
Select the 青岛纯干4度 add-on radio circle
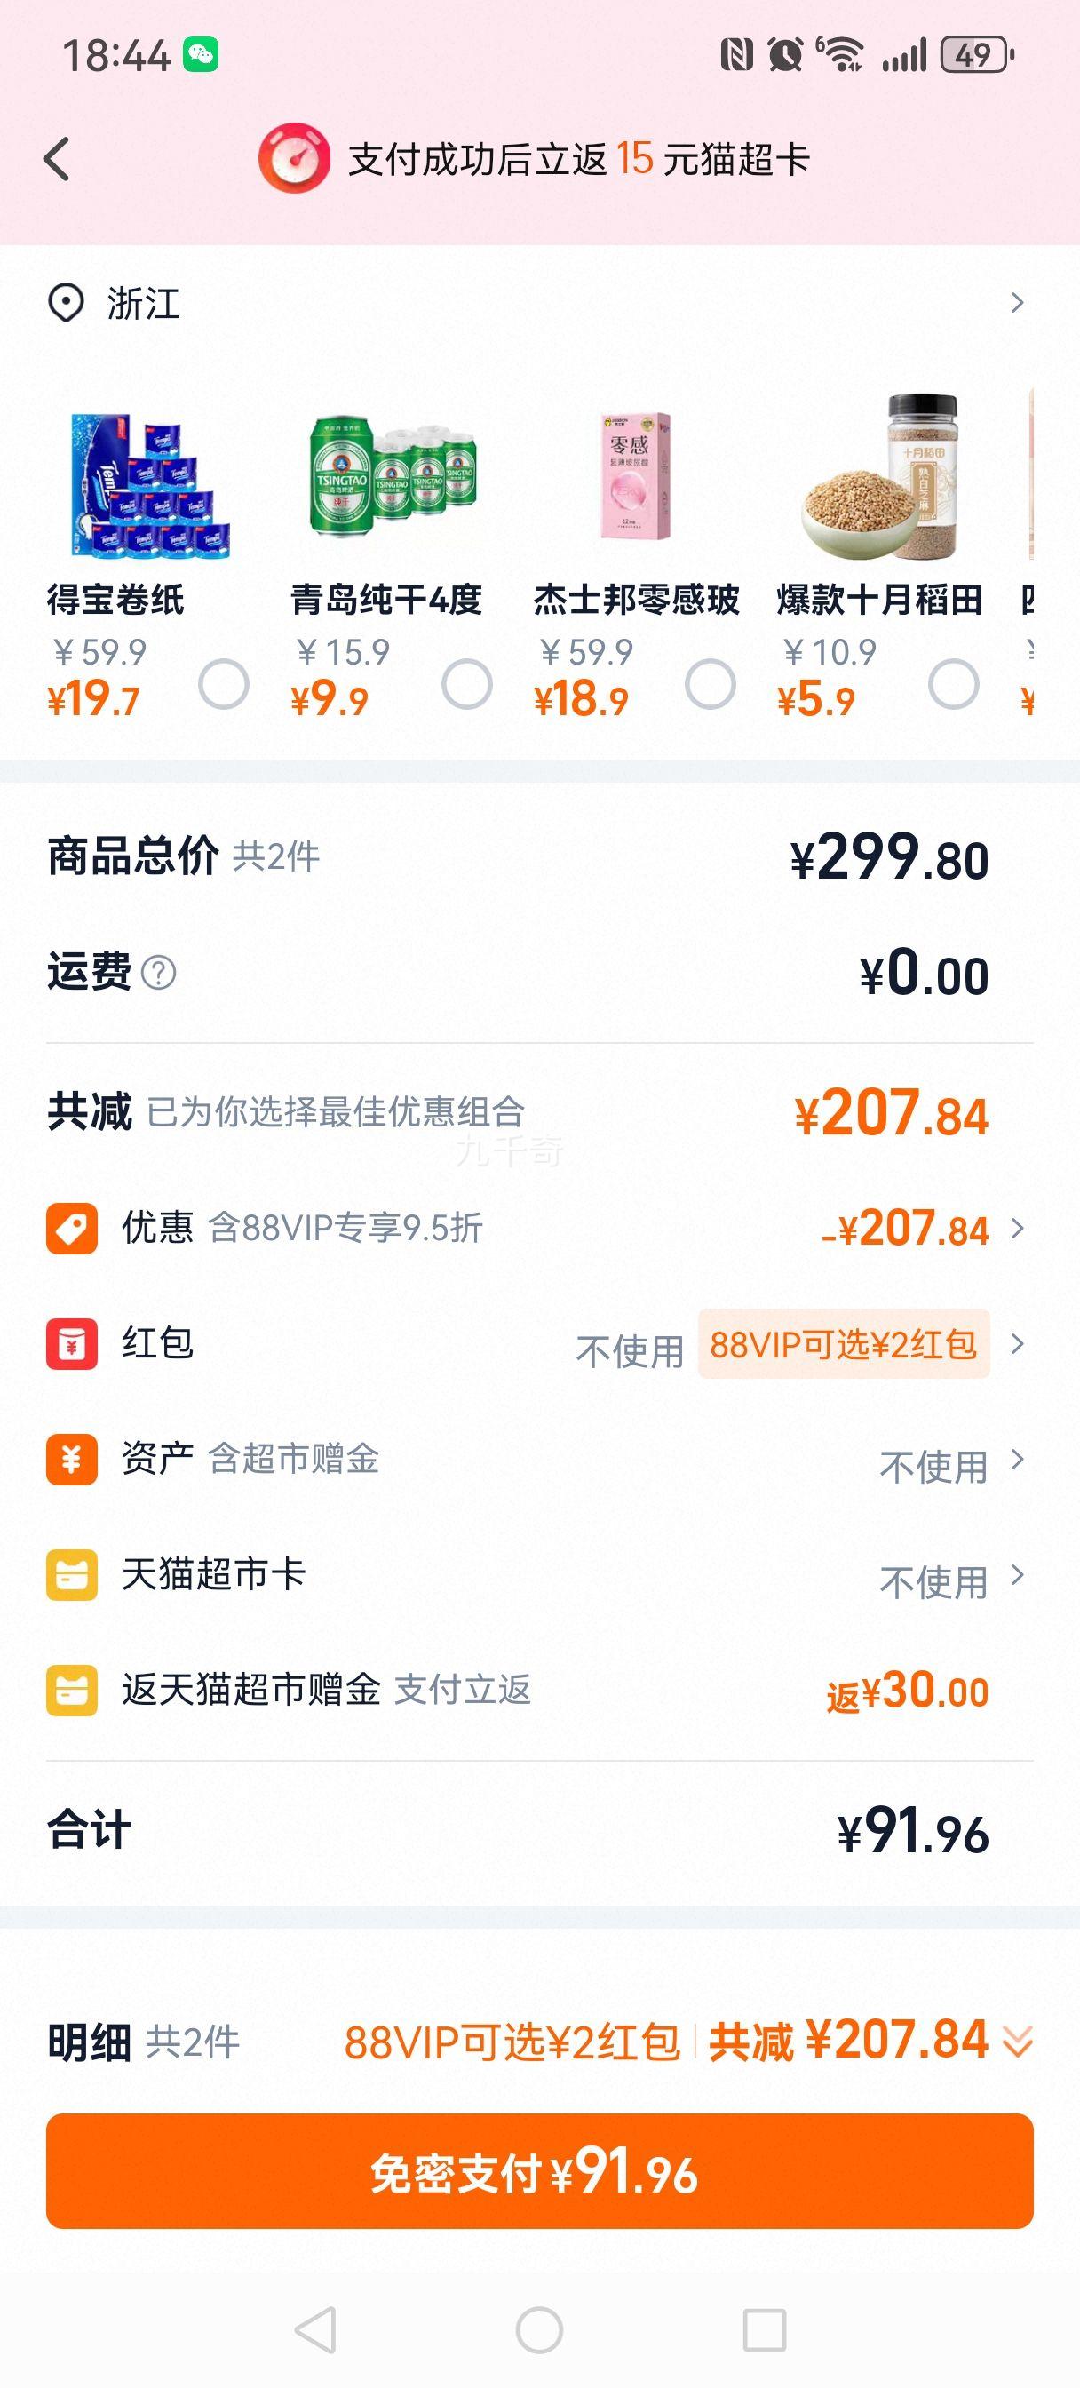[467, 684]
